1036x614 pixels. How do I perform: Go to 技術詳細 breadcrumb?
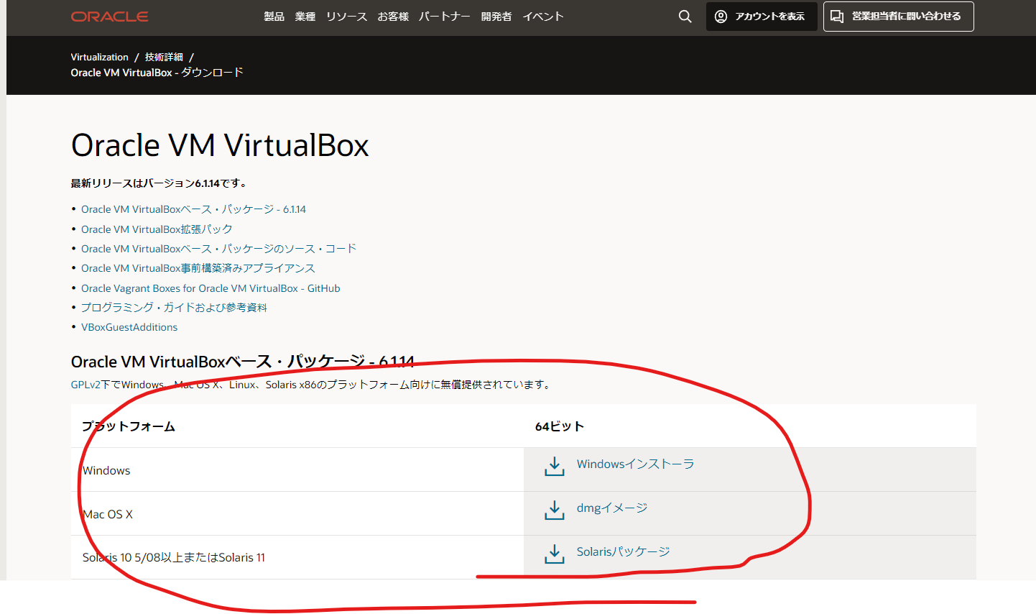tap(164, 57)
